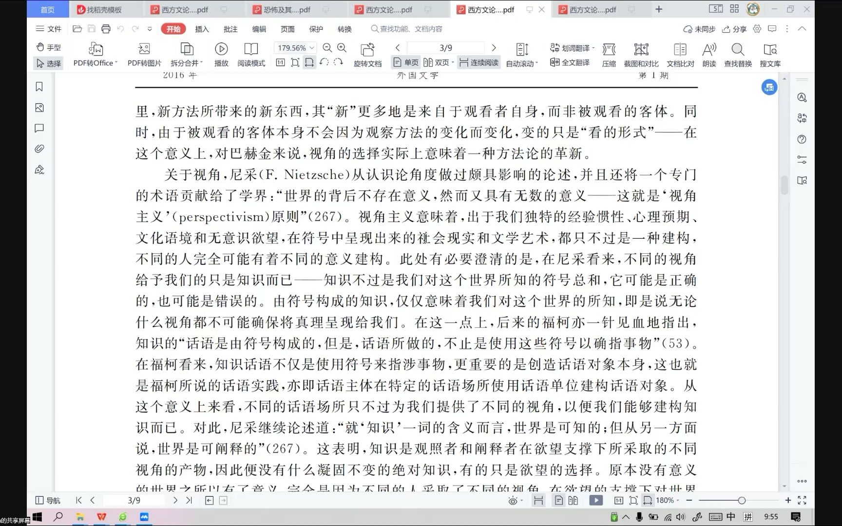Rotate page counterclockwise icon

pos(324,62)
